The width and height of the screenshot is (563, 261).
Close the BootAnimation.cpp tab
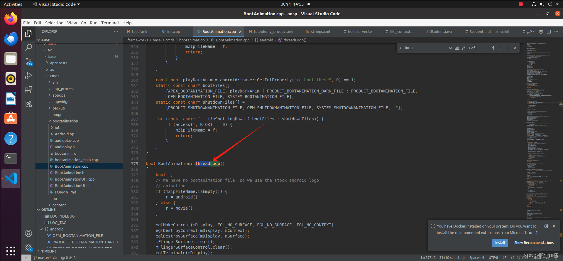point(240,32)
